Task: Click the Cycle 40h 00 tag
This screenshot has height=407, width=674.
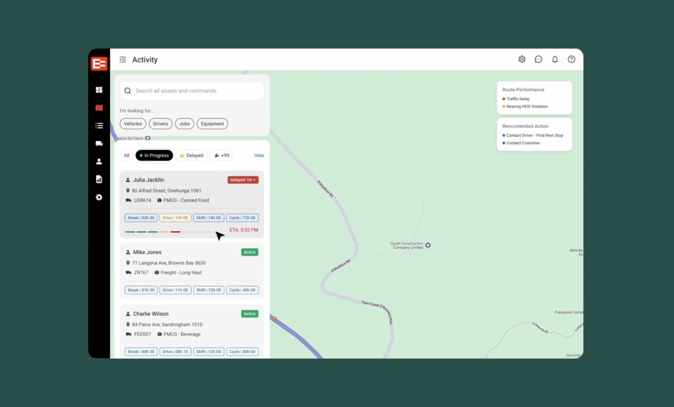Action: pos(242,290)
